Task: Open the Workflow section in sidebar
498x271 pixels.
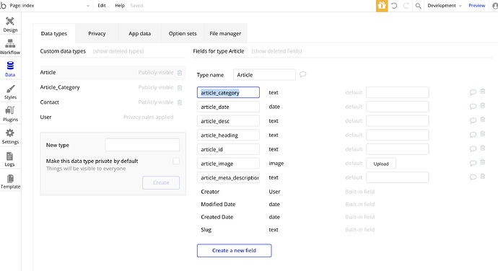Action: click(10, 47)
